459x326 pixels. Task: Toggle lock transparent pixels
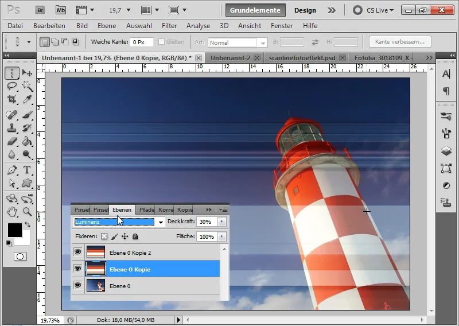(104, 236)
